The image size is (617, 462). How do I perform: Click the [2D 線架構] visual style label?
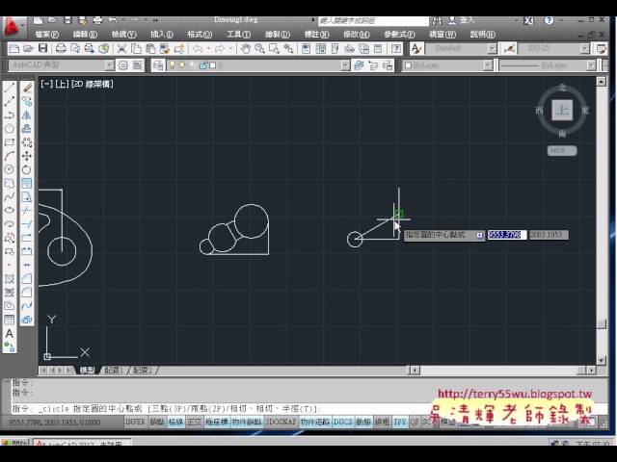coord(93,84)
